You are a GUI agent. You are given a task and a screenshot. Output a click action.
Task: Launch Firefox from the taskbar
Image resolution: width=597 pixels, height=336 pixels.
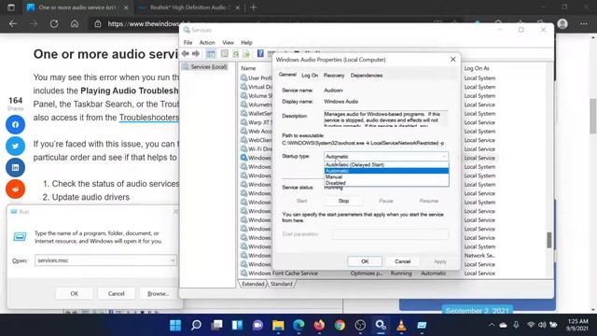[319, 325]
